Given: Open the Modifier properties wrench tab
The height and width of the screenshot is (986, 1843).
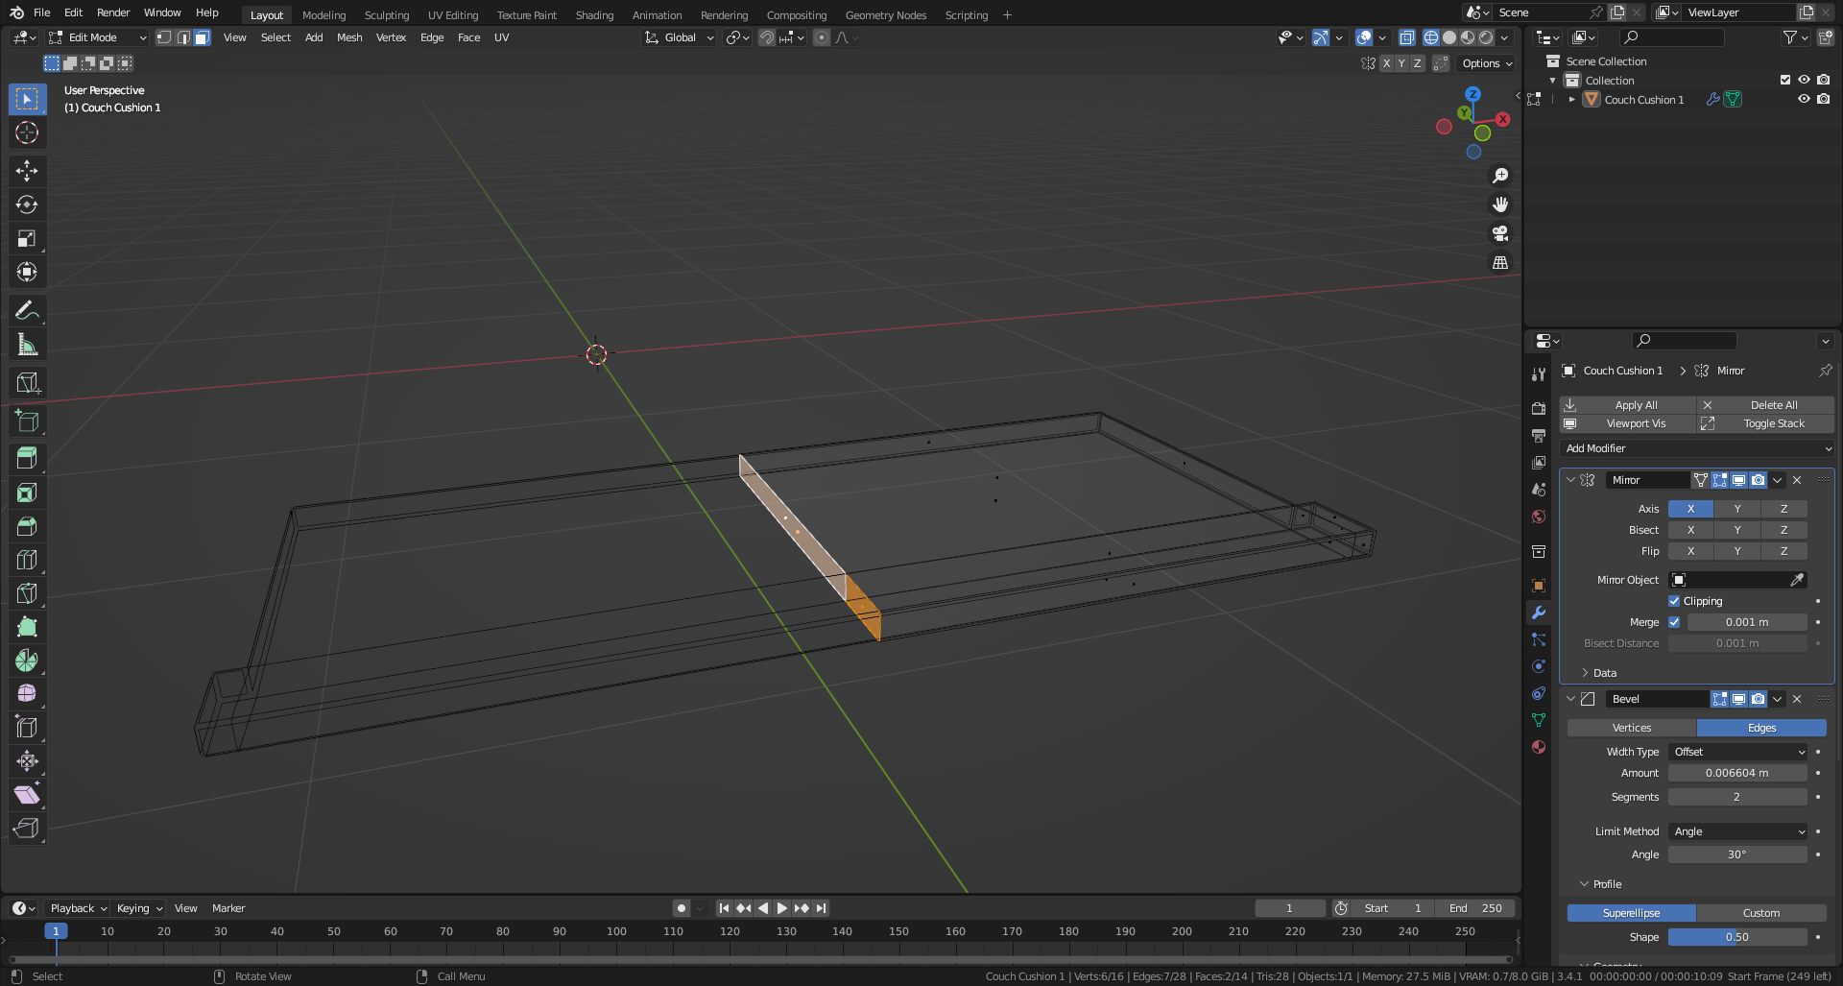Looking at the screenshot, I should [1539, 613].
